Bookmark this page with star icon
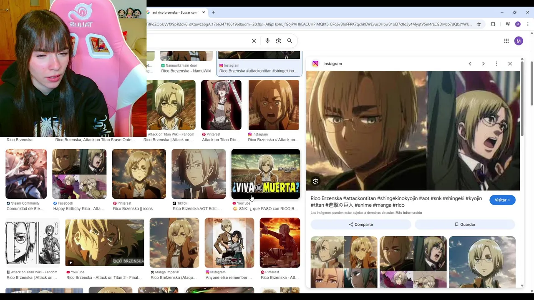 click(x=479, y=24)
